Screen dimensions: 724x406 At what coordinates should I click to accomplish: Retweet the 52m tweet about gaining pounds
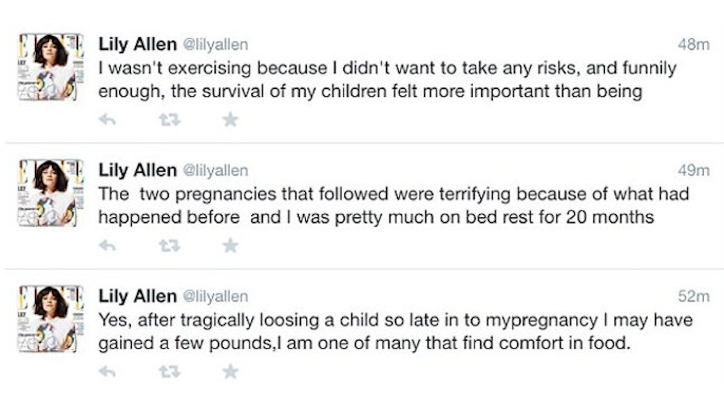coord(169,372)
